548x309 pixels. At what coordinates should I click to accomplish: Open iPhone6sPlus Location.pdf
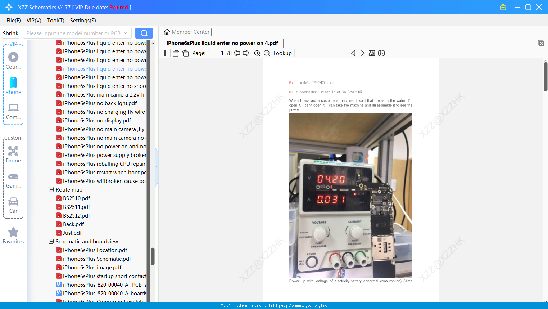92,250
